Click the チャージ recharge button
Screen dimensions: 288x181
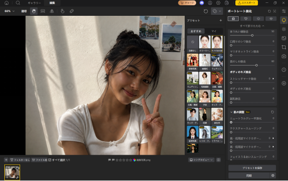click(187, 3)
